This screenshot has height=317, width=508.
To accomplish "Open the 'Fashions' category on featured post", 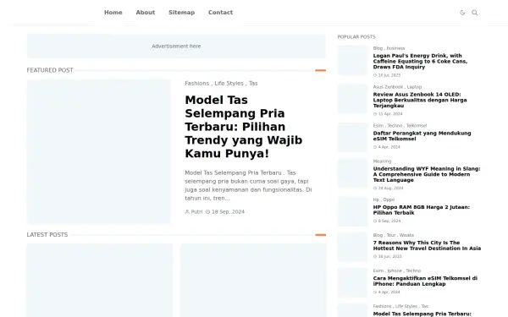I will pyautogui.click(x=196, y=84).
